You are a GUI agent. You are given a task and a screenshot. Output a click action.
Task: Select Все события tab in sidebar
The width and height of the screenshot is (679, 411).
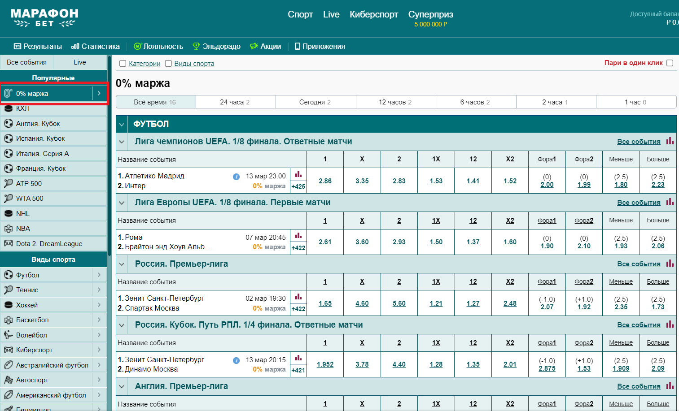(x=26, y=62)
